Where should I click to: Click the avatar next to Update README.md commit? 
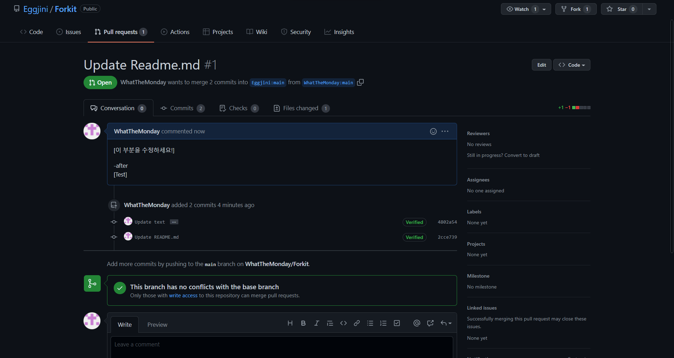pos(128,236)
